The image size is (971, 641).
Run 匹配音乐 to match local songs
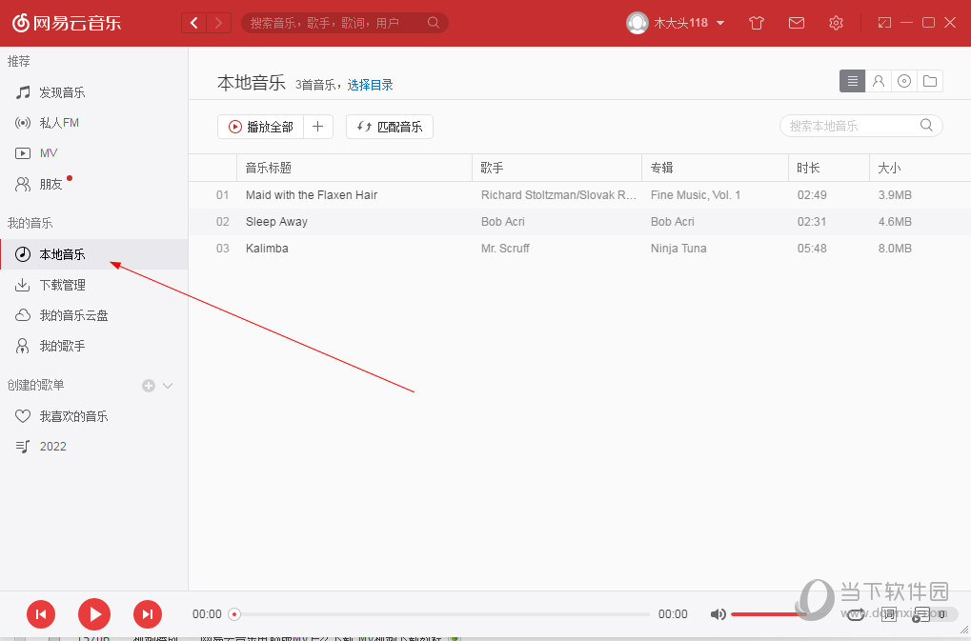coord(389,126)
